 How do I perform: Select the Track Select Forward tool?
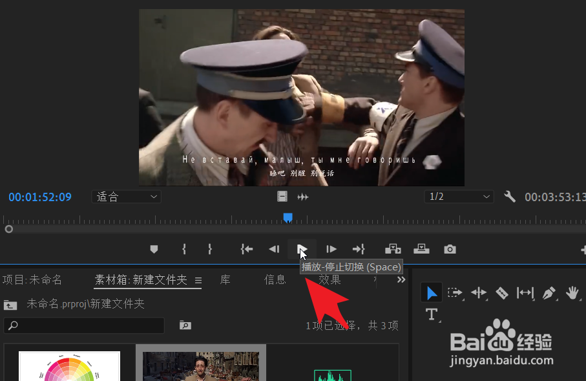(x=455, y=292)
